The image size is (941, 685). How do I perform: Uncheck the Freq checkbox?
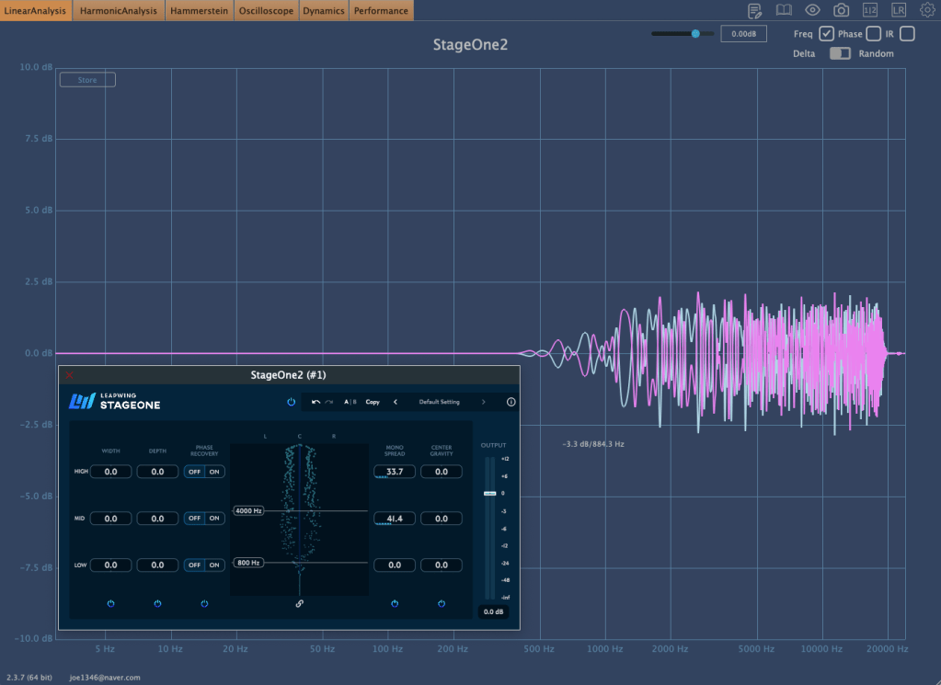click(826, 34)
